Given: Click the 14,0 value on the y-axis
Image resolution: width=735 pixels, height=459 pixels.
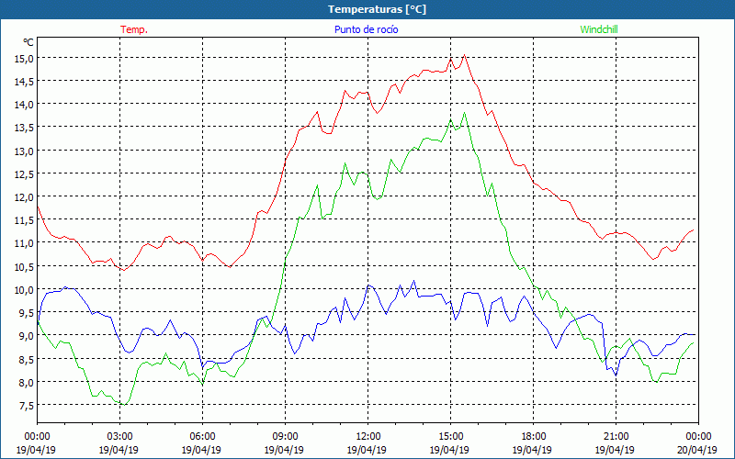Looking at the screenshot, I should click(x=25, y=105).
